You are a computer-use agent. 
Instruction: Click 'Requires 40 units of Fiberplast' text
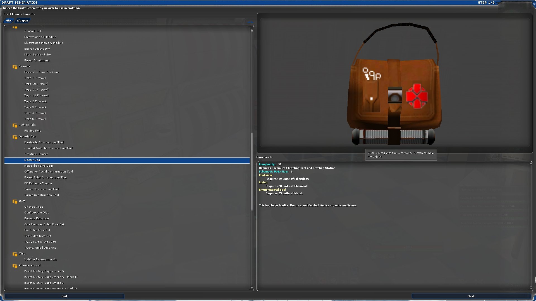coord(287,179)
